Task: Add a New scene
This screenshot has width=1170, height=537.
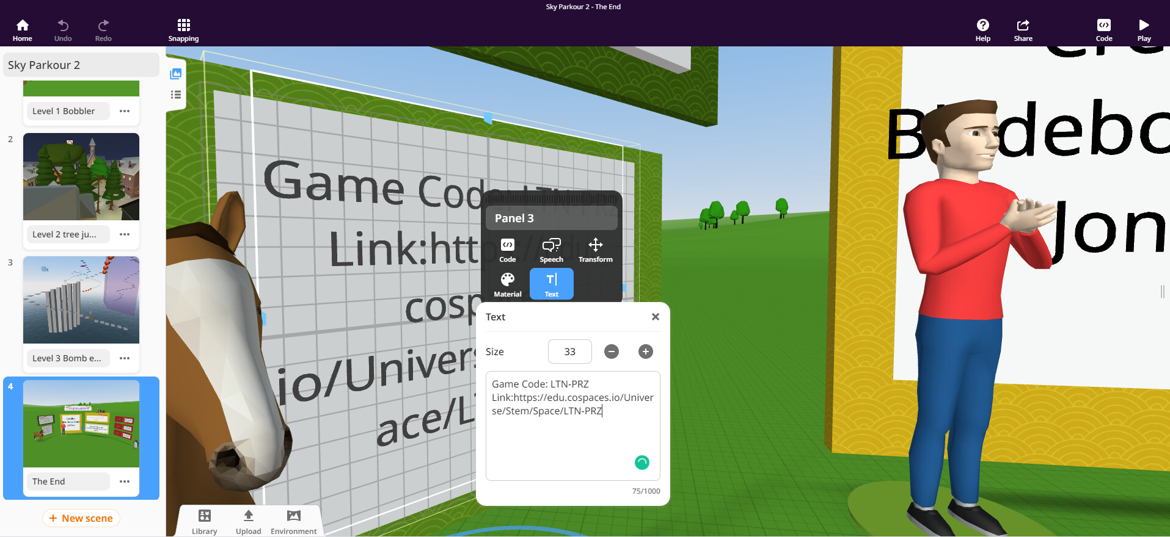Action: coord(81,518)
